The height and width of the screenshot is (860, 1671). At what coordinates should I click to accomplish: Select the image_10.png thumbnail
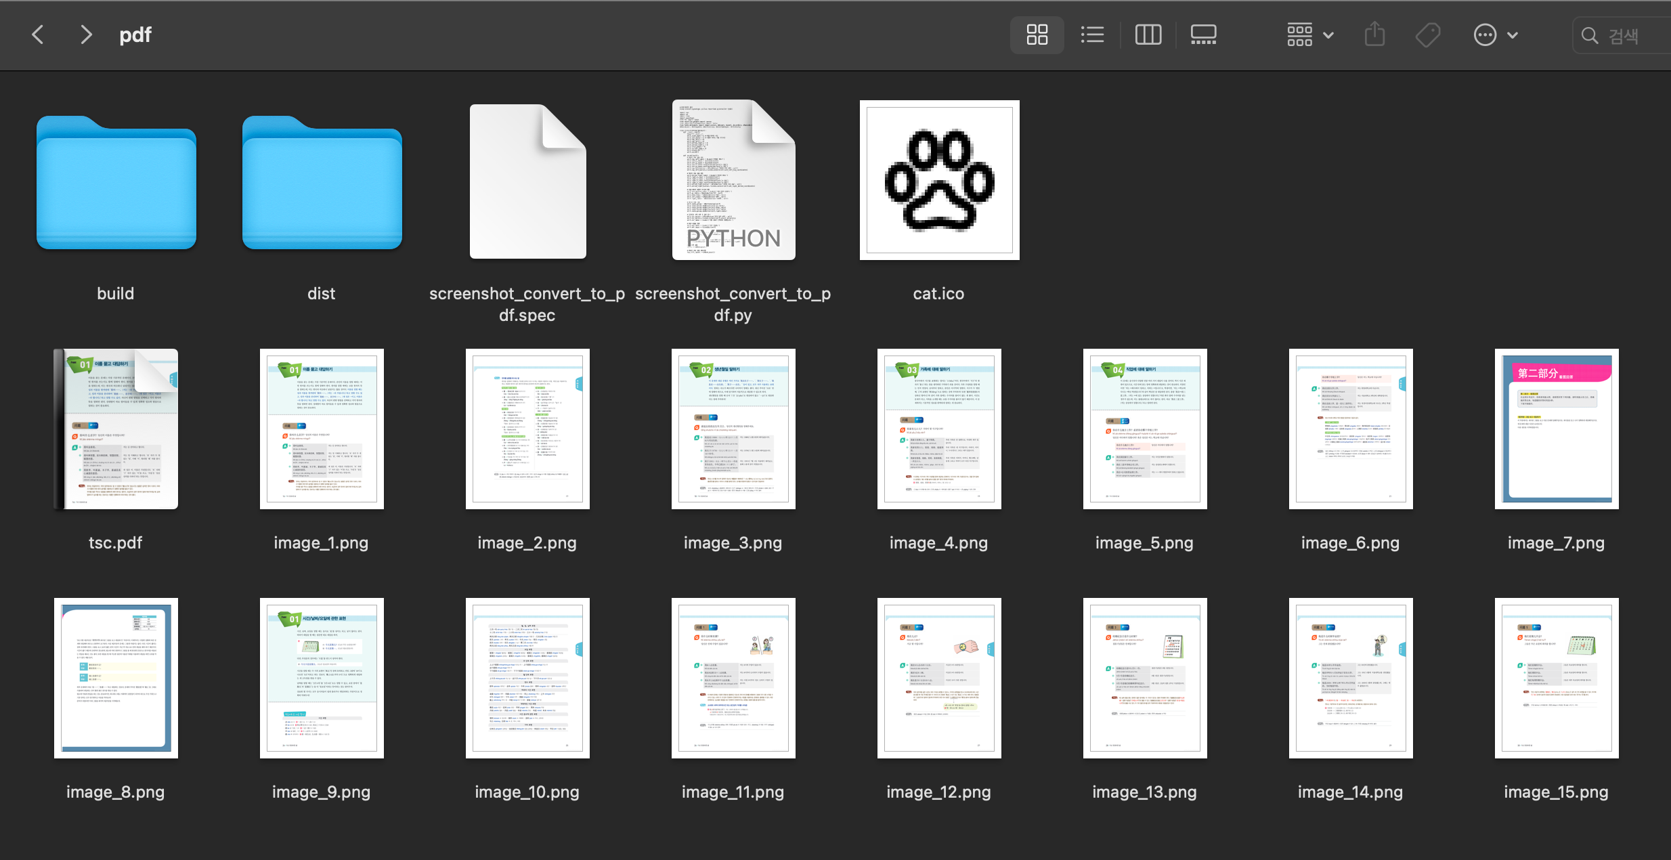[x=528, y=678]
